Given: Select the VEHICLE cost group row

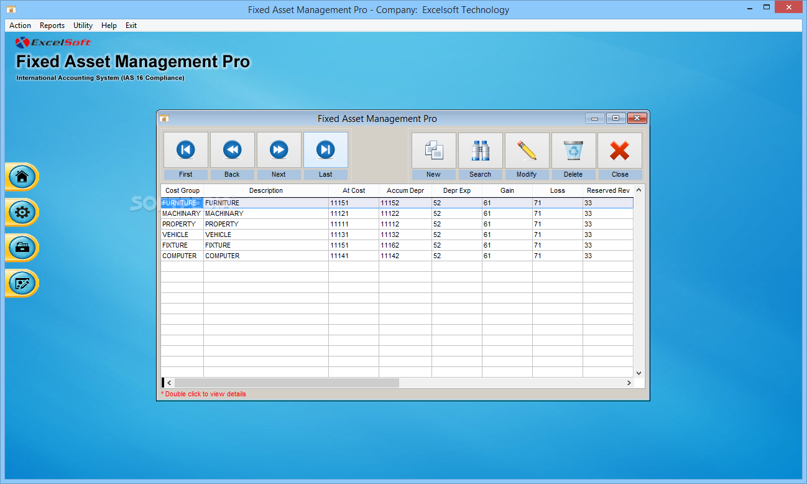Looking at the screenshot, I should coord(397,235).
